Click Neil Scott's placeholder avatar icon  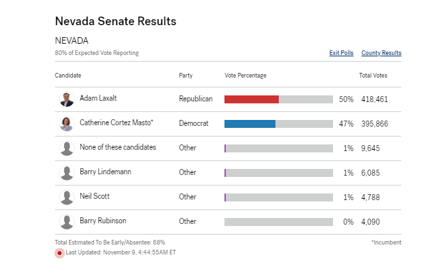click(x=66, y=197)
